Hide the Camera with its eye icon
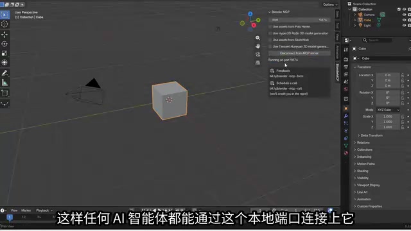411x231 pixels. (x=404, y=15)
